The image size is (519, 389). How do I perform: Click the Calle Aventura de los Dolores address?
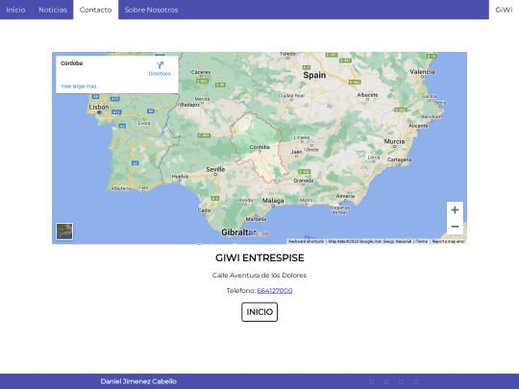259,276
